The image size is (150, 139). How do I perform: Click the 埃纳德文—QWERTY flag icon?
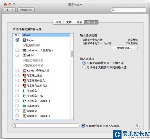[24, 116]
